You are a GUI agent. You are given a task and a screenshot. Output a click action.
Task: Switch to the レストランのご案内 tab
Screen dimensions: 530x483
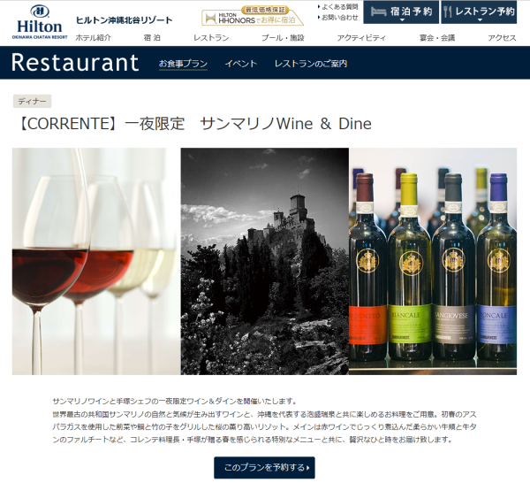pyautogui.click(x=311, y=64)
